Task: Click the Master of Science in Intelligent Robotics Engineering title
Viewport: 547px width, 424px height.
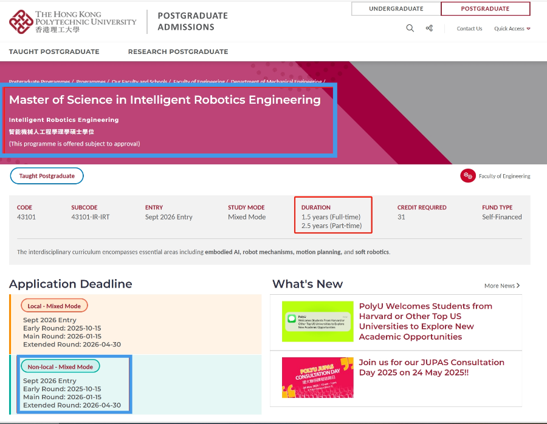Action: click(x=165, y=100)
